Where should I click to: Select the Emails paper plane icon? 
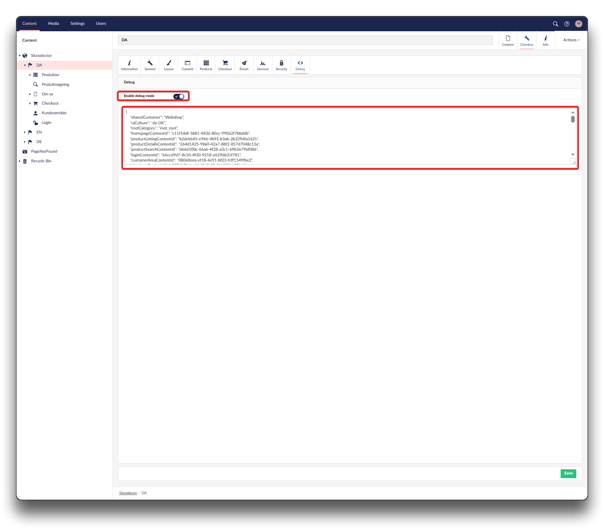tap(244, 65)
